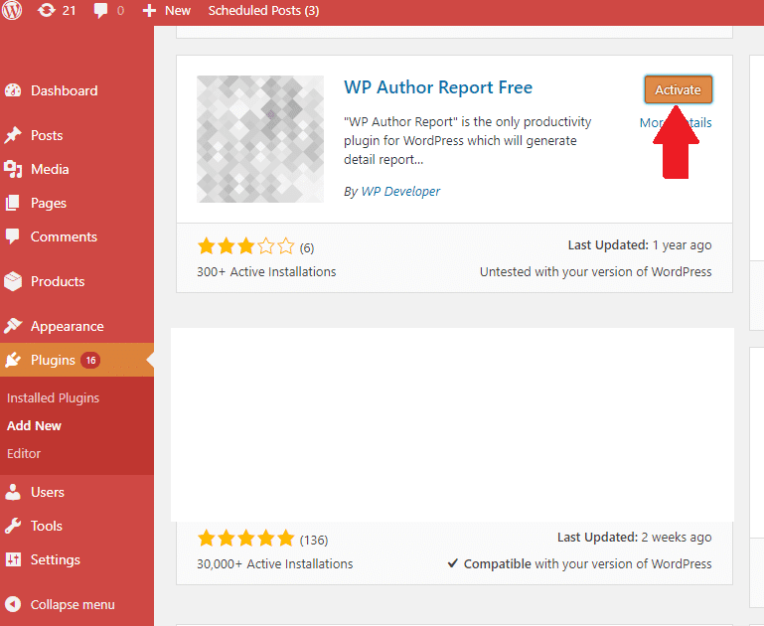Image resolution: width=764 pixels, height=626 pixels.
Task: Click the Plugins plug icon
Action: pyautogui.click(x=13, y=360)
